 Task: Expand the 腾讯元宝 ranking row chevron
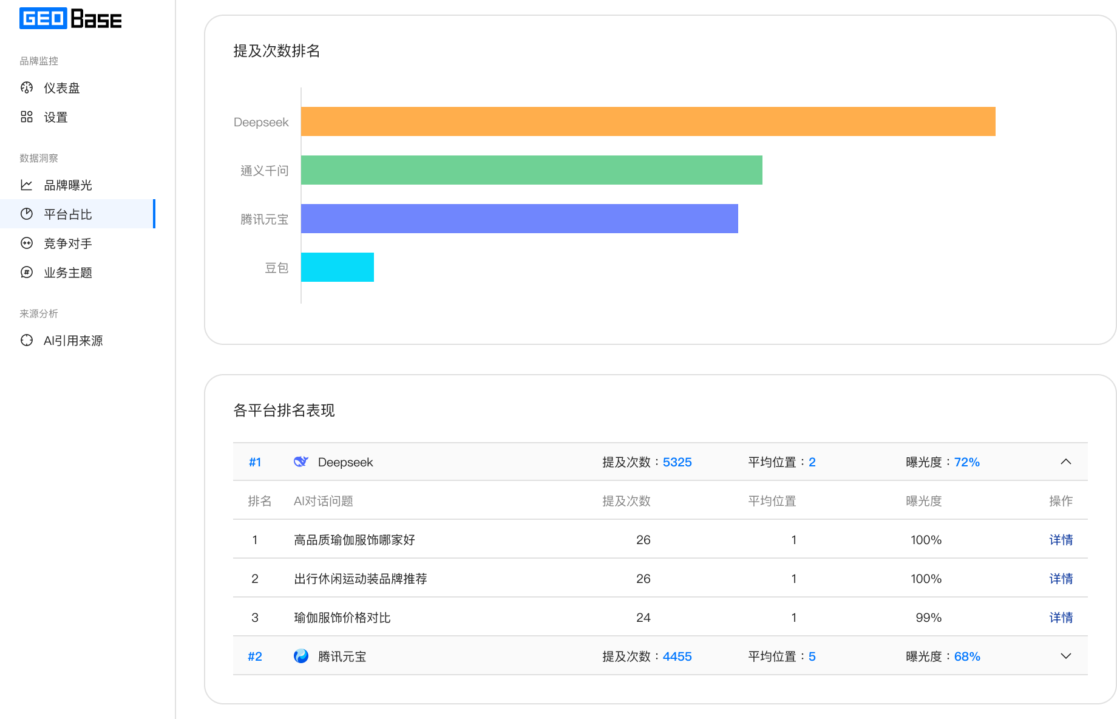[x=1066, y=656]
